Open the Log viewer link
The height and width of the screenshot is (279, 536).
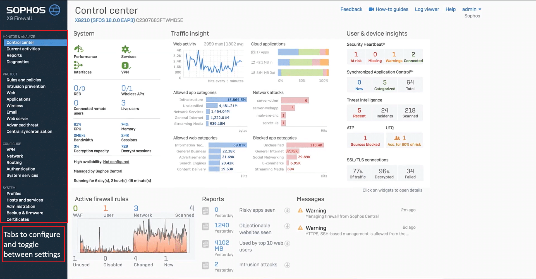pyautogui.click(x=427, y=9)
